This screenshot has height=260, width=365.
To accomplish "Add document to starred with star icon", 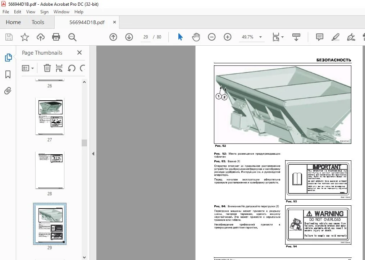I will point(25,37).
